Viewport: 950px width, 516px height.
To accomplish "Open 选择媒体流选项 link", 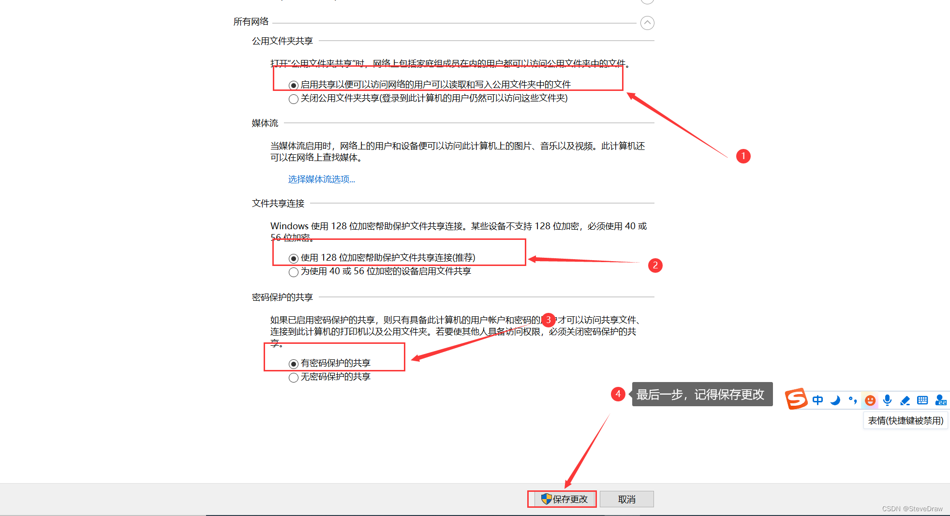I will pos(321,179).
